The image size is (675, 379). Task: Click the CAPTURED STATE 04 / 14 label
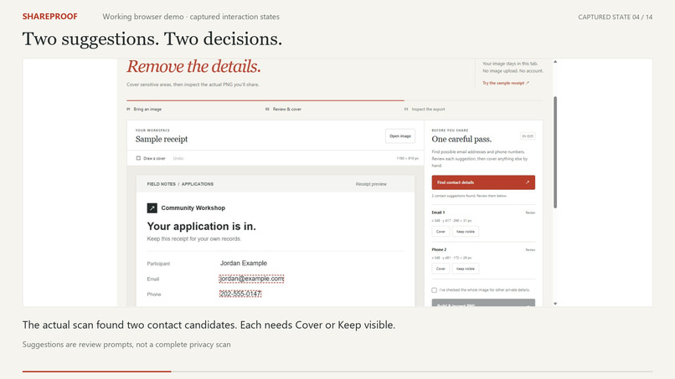pyautogui.click(x=616, y=18)
